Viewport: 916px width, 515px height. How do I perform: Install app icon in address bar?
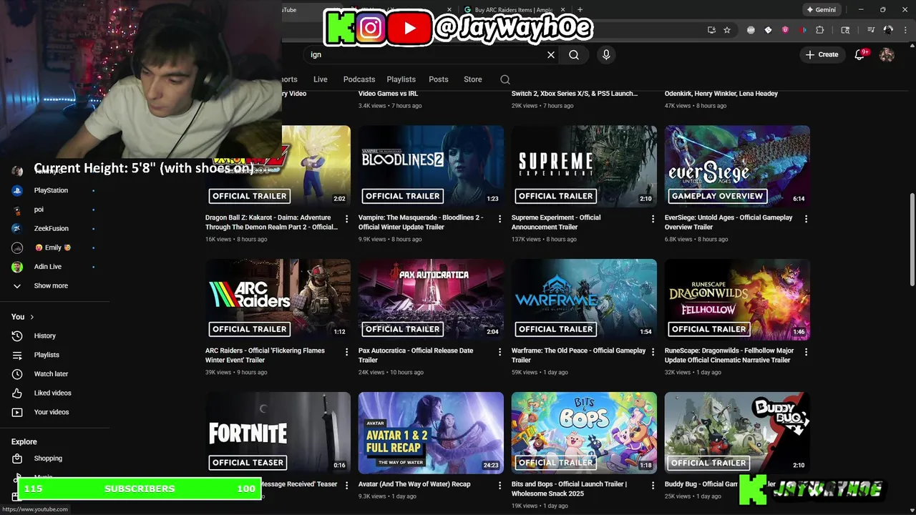(x=711, y=30)
